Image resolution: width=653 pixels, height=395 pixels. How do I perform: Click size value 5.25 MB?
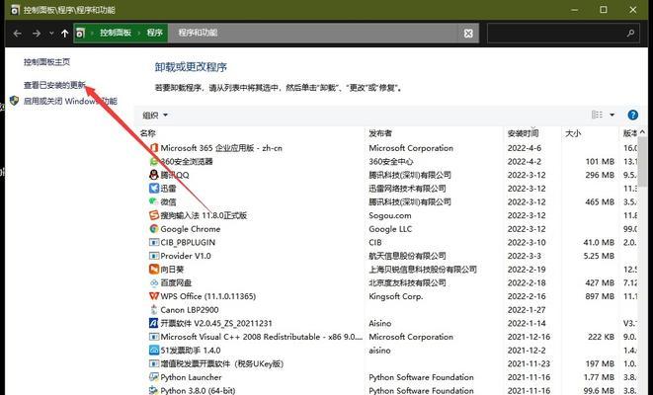coord(599,256)
